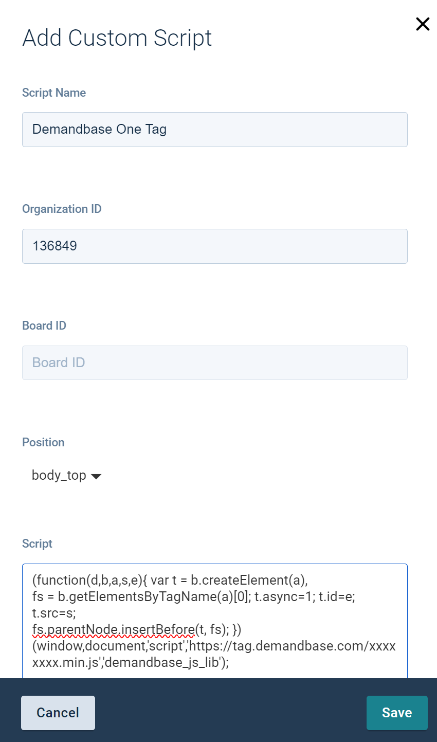Focus the Organization ID field containing 136849
Image resolution: width=437 pixels, height=742 pixels.
coord(214,246)
